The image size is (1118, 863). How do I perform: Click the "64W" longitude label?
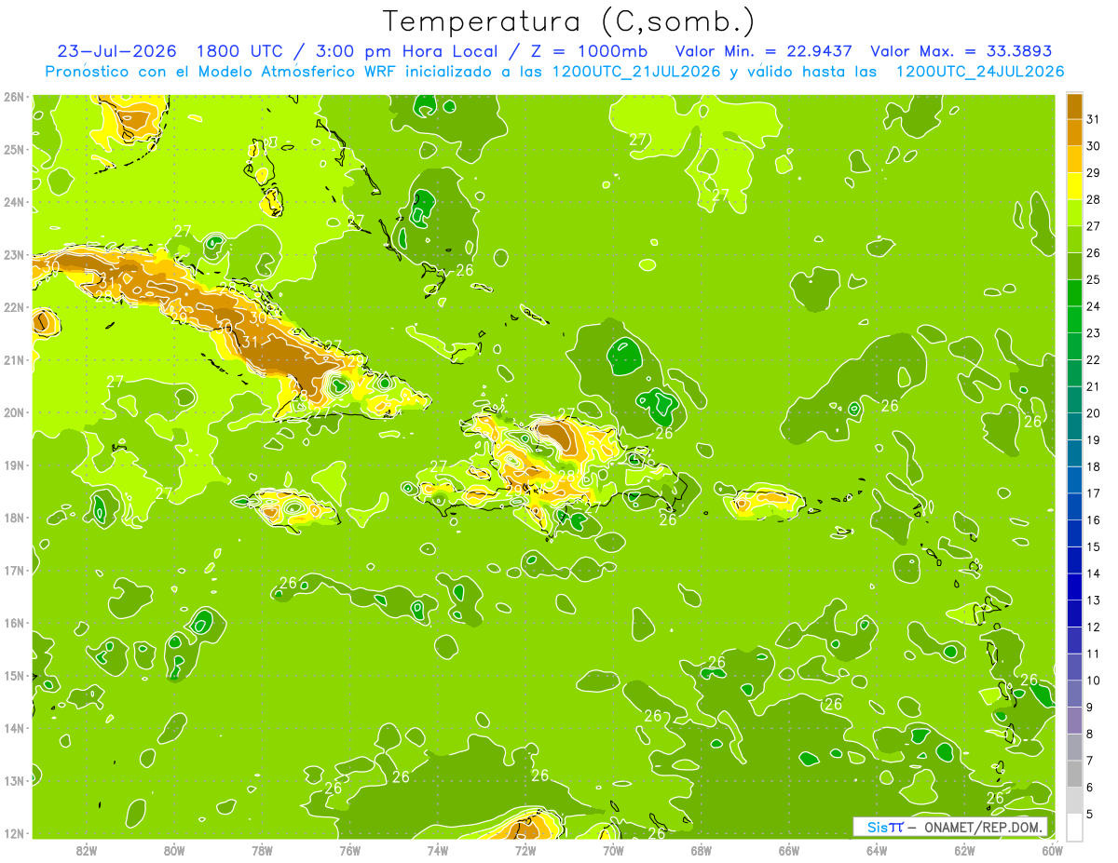pyautogui.click(x=877, y=850)
